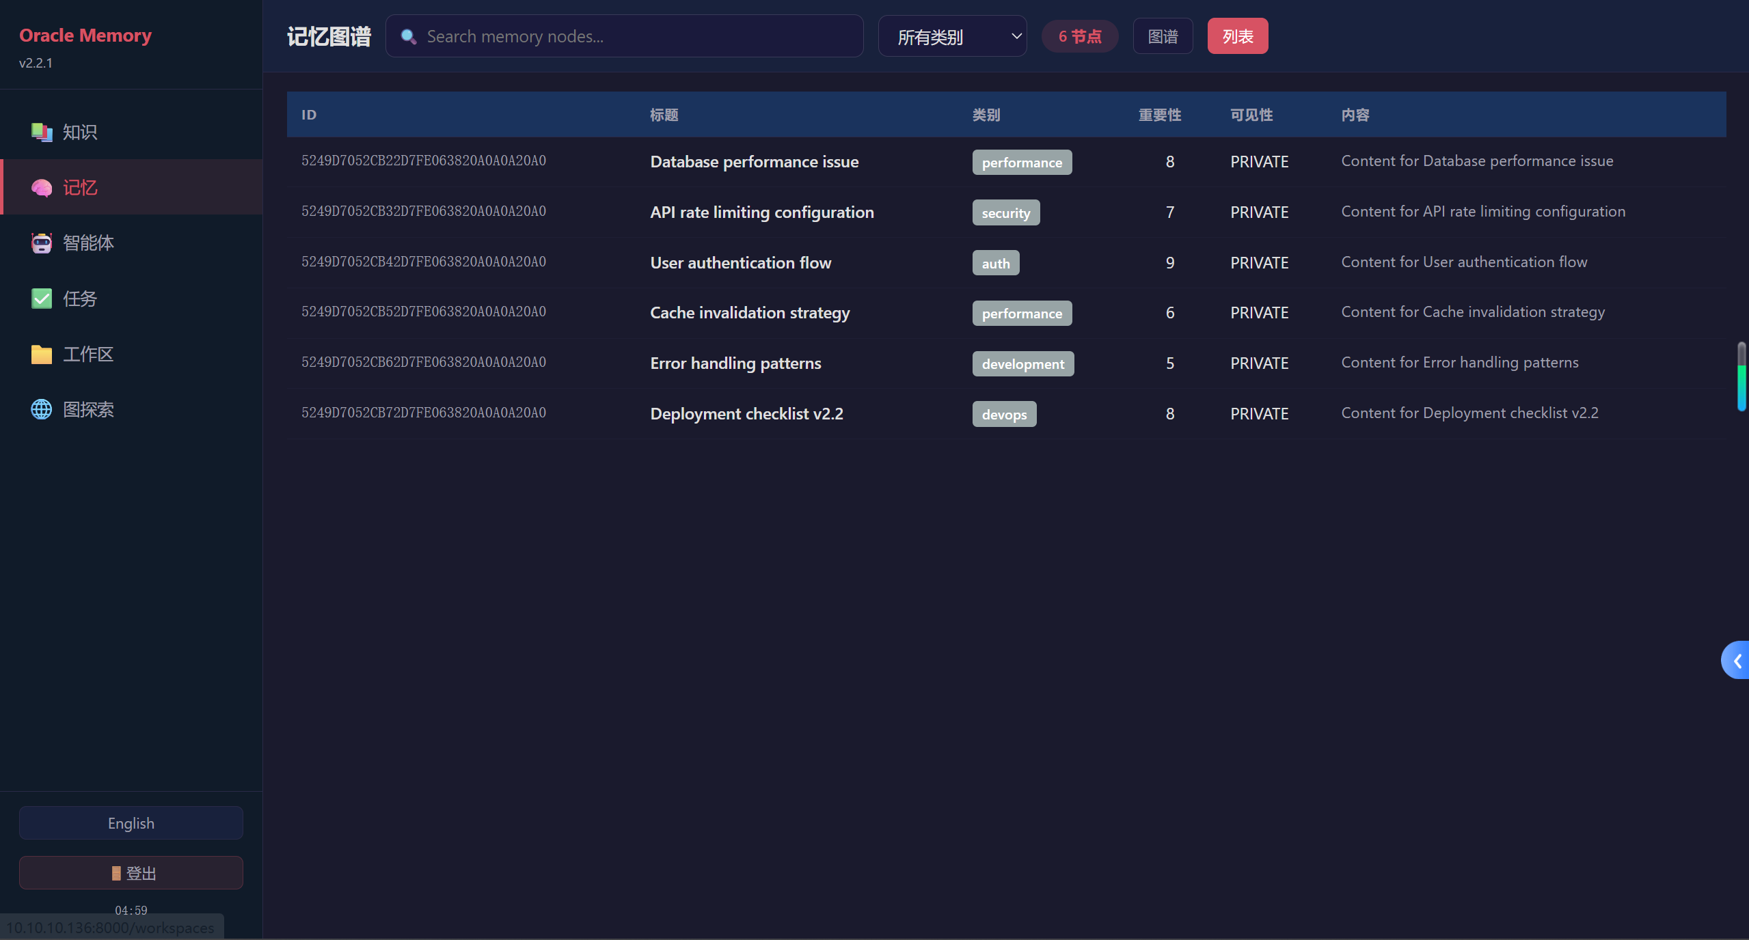Viewport: 1749px width, 940px height.
Task: Click the Oracle Memory logo title
Action: coord(85,36)
